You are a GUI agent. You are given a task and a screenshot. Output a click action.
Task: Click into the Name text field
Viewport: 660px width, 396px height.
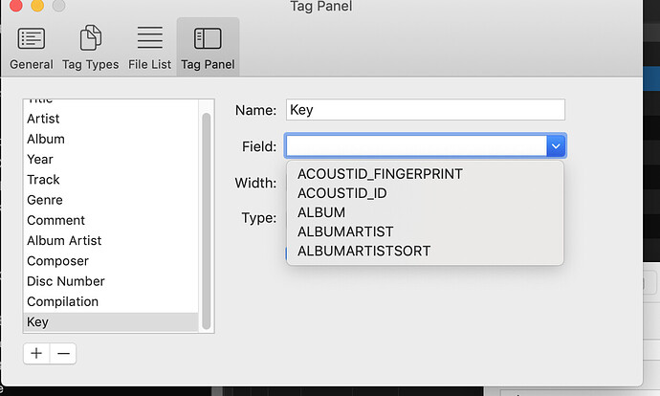pyautogui.click(x=426, y=110)
